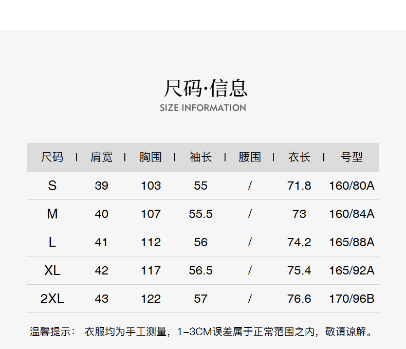Select the 号型 column header
This screenshot has width=406, height=349.
tap(352, 157)
